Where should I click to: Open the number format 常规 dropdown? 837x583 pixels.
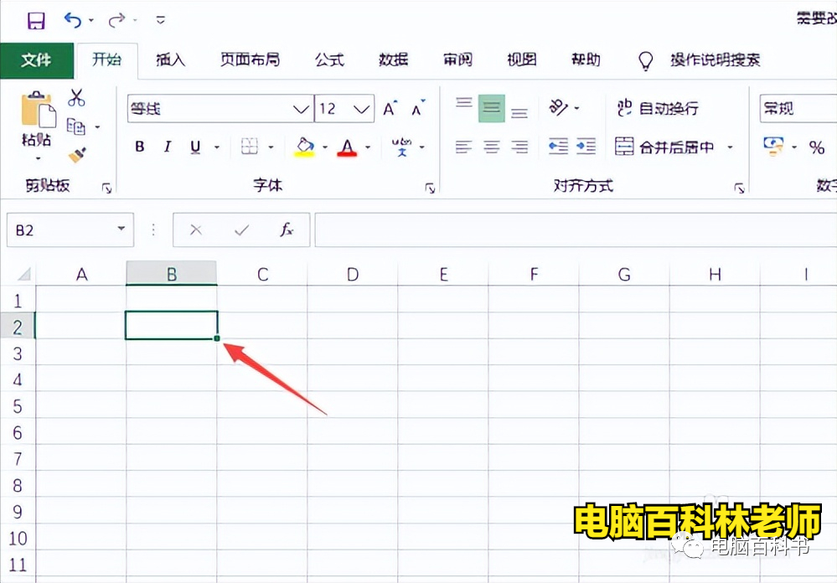(x=798, y=109)
